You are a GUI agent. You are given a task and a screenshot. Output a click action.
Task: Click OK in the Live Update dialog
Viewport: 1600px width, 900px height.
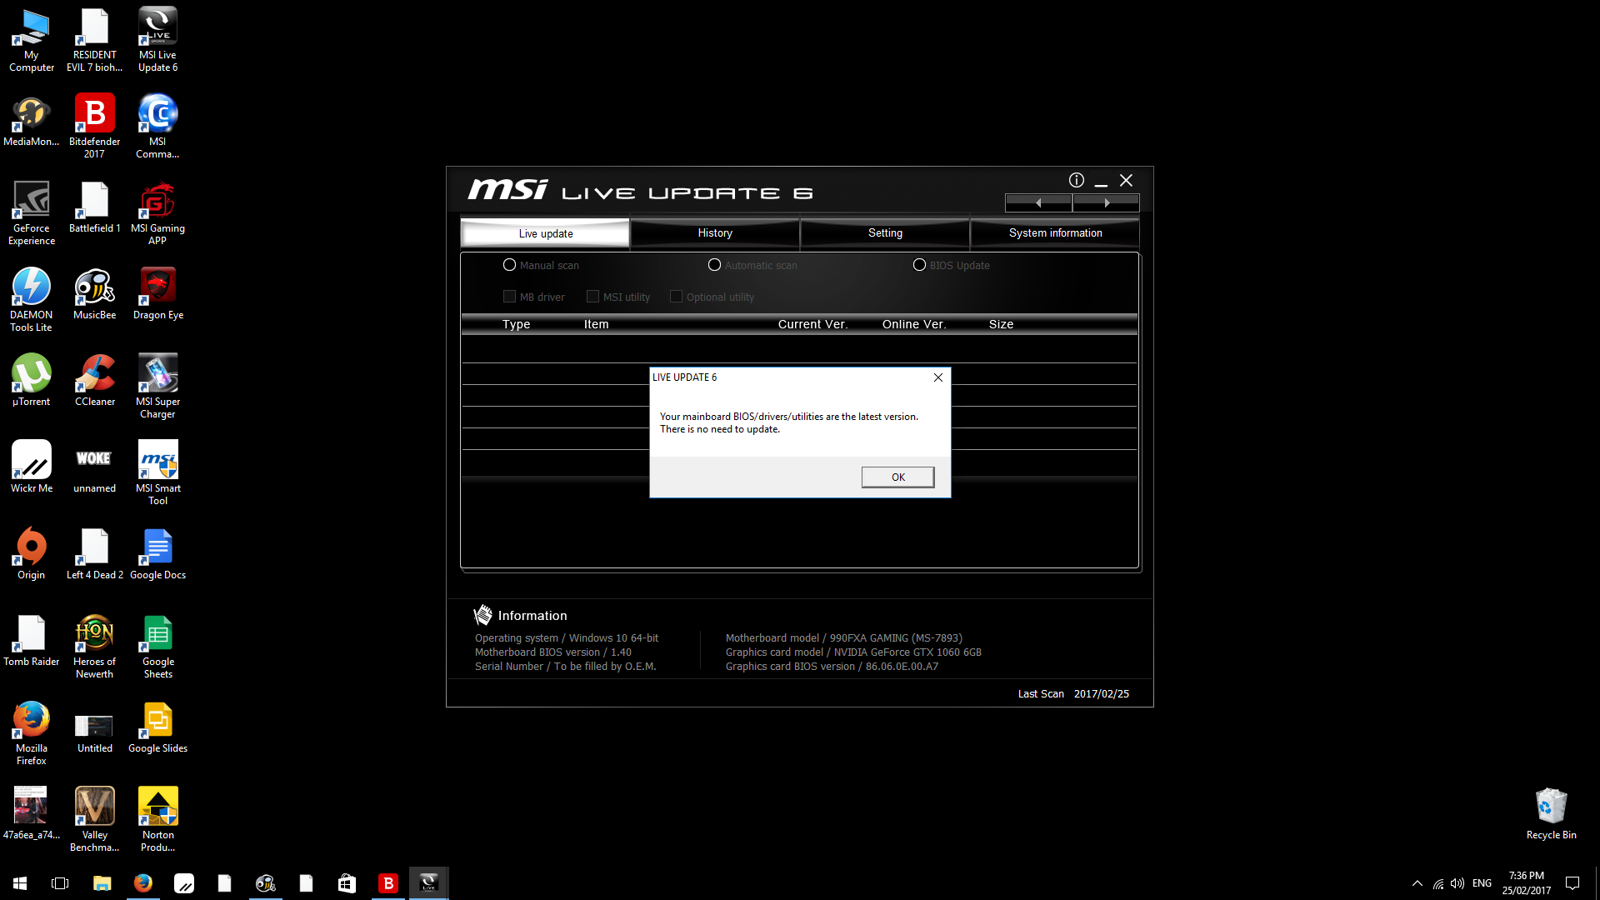pyautogui.click(x=897, y=477)
